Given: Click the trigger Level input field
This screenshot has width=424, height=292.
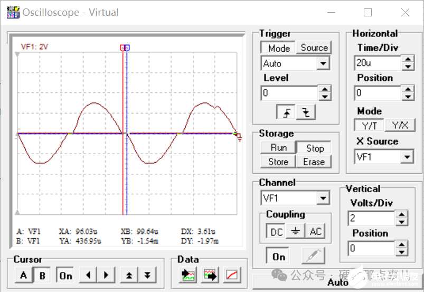Looking at the screenshot, I should [x=289, y=93].
